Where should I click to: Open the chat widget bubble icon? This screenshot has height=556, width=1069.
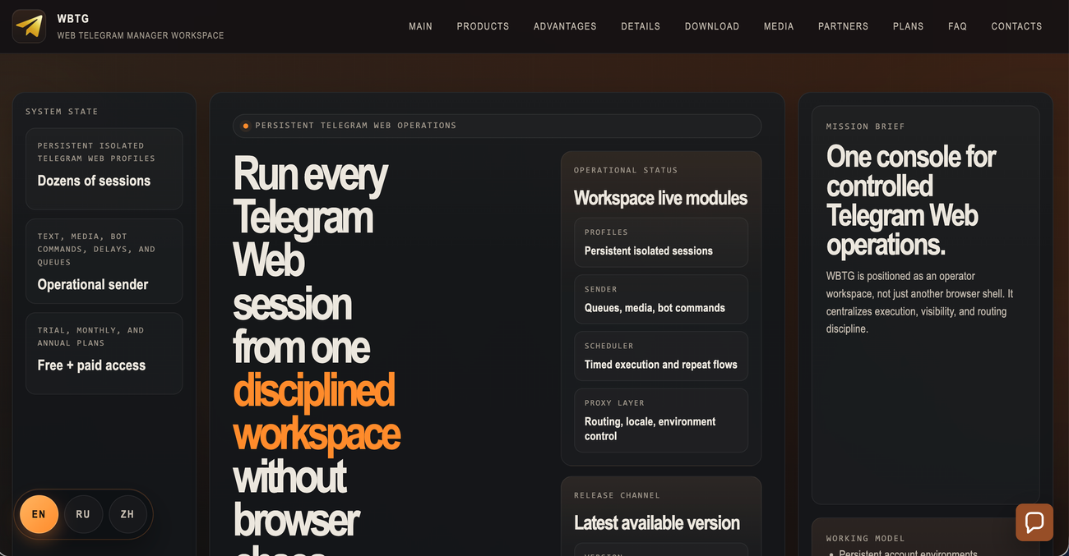point(1034,522)
